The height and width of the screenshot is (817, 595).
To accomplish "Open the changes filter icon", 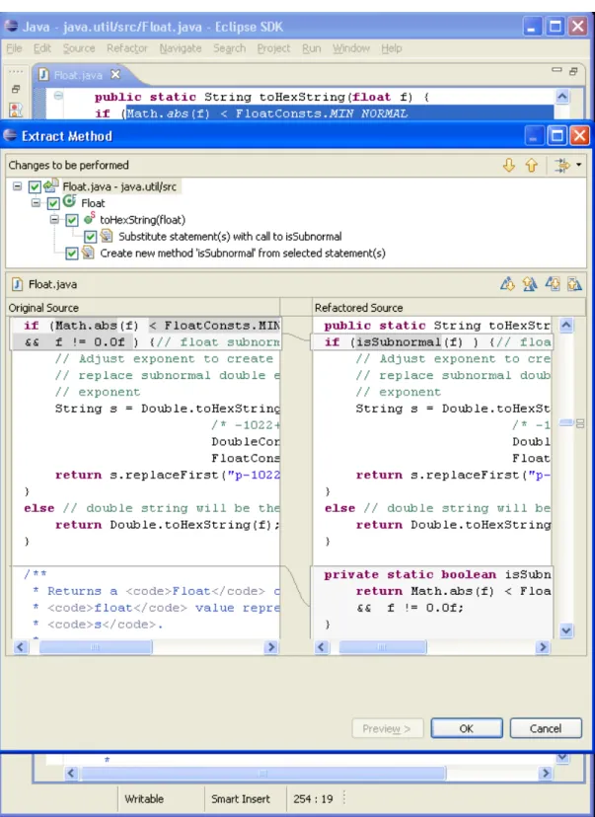I will tap(562, 166).
